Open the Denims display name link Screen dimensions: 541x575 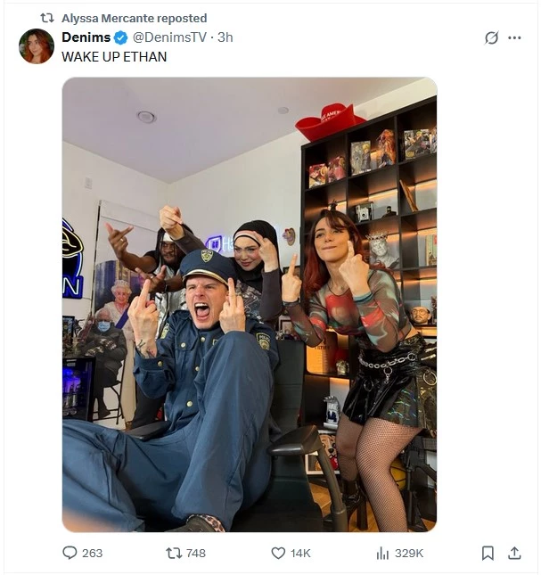[x=86, y=37]
